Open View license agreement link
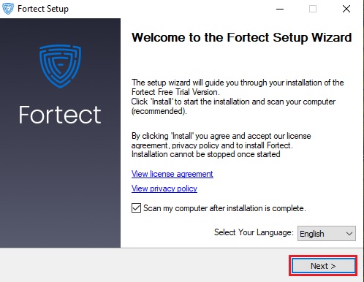This screenshot has width=364, height=282. pos(172,174)
